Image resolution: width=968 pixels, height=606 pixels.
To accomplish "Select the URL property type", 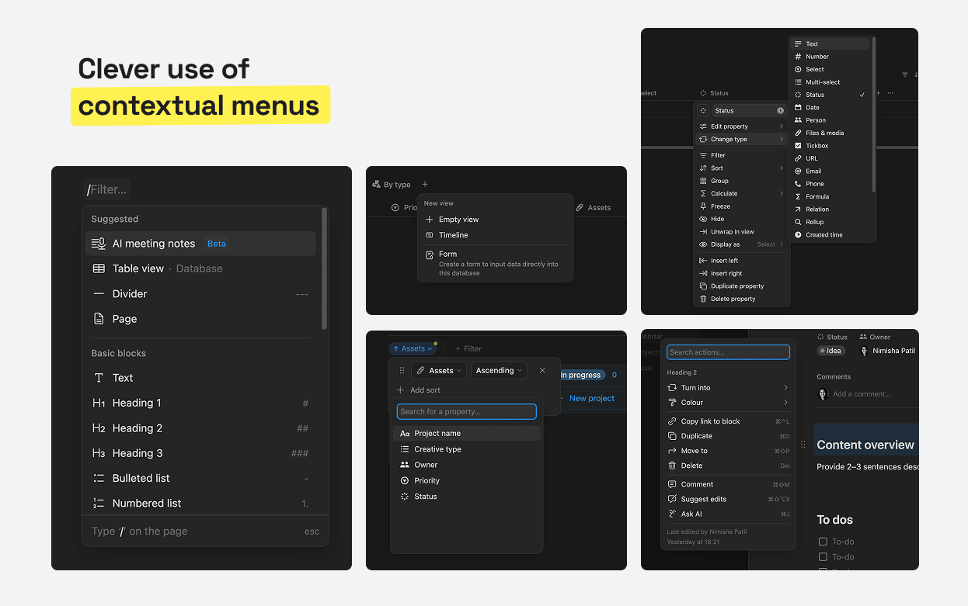I will click(829, 158).
